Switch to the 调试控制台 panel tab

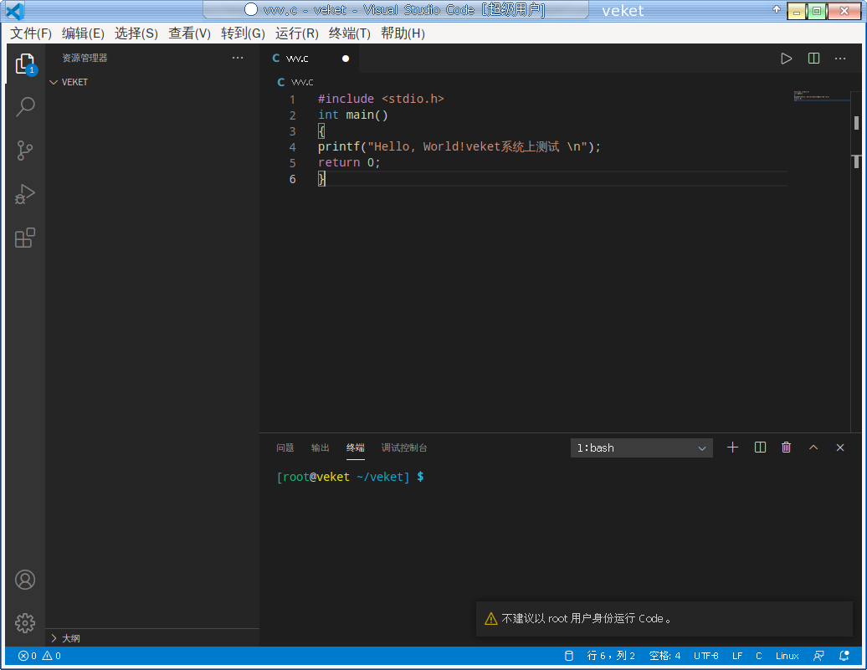pos(403,448)
